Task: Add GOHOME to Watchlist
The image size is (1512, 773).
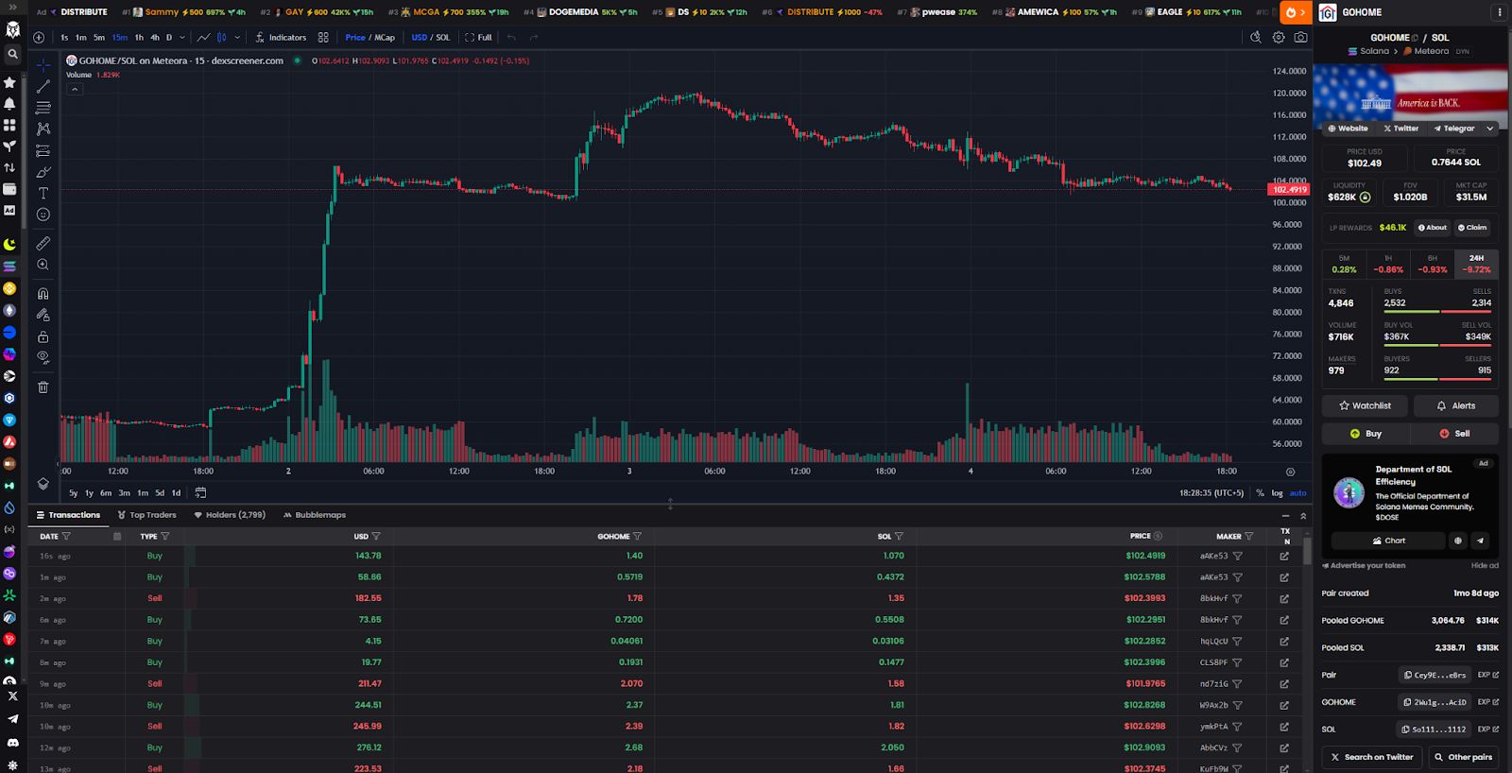Action: click(x=1365, y=405)
